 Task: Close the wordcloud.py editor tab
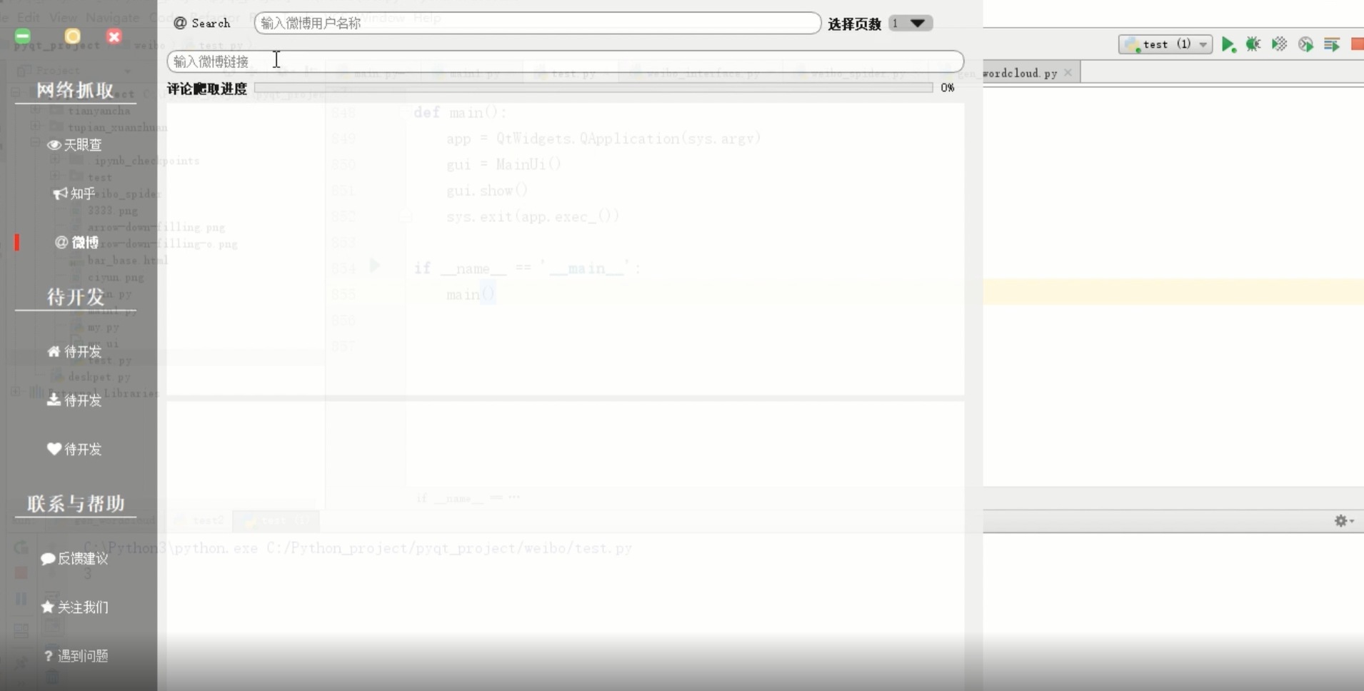(x=1068, y=73)
